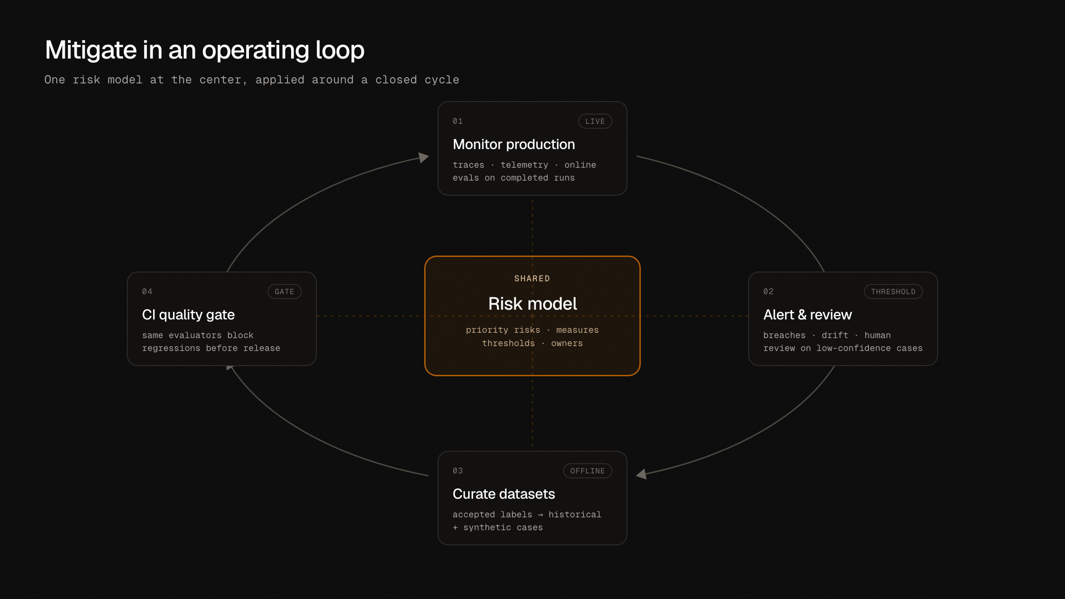Click the 'Alert & review' heading
Viewport: 1065px width, 599px height.
click(808, 315)
